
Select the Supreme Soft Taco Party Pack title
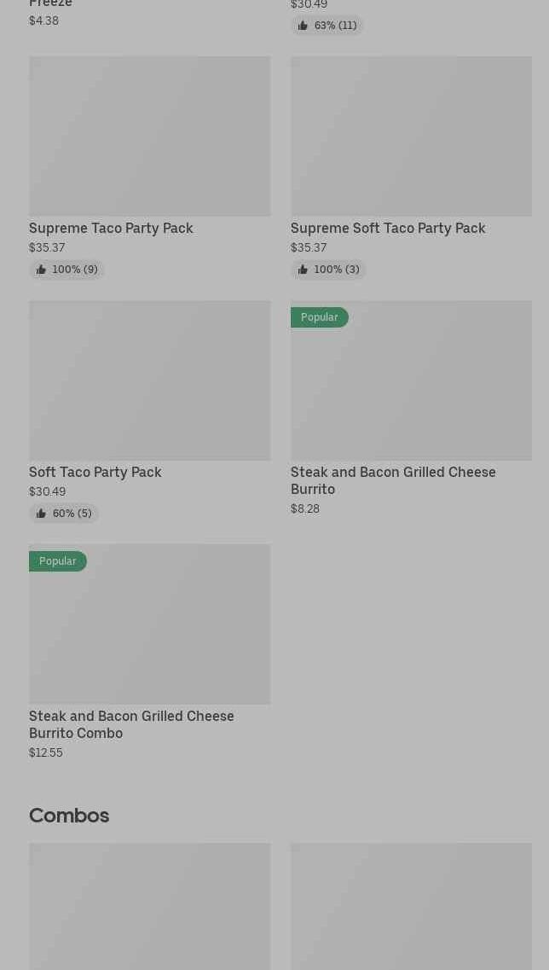point(388,228)
